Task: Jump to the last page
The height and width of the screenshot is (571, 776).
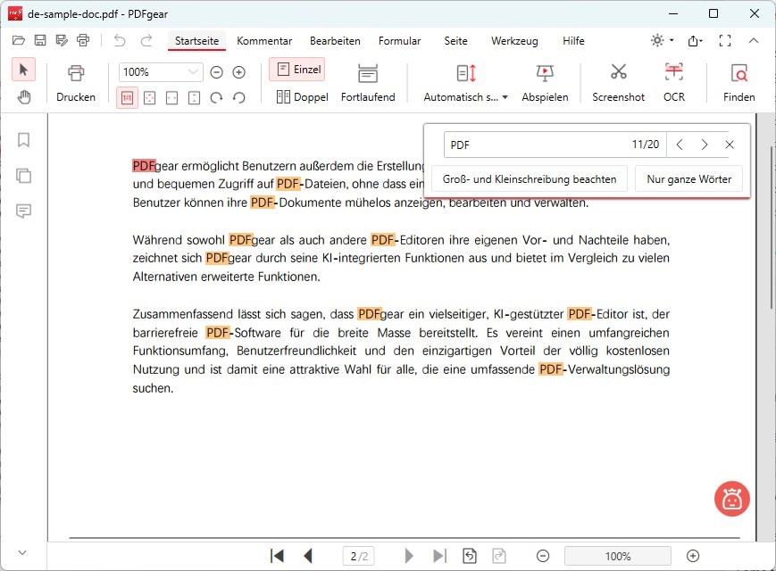Action: click(439, 556)
